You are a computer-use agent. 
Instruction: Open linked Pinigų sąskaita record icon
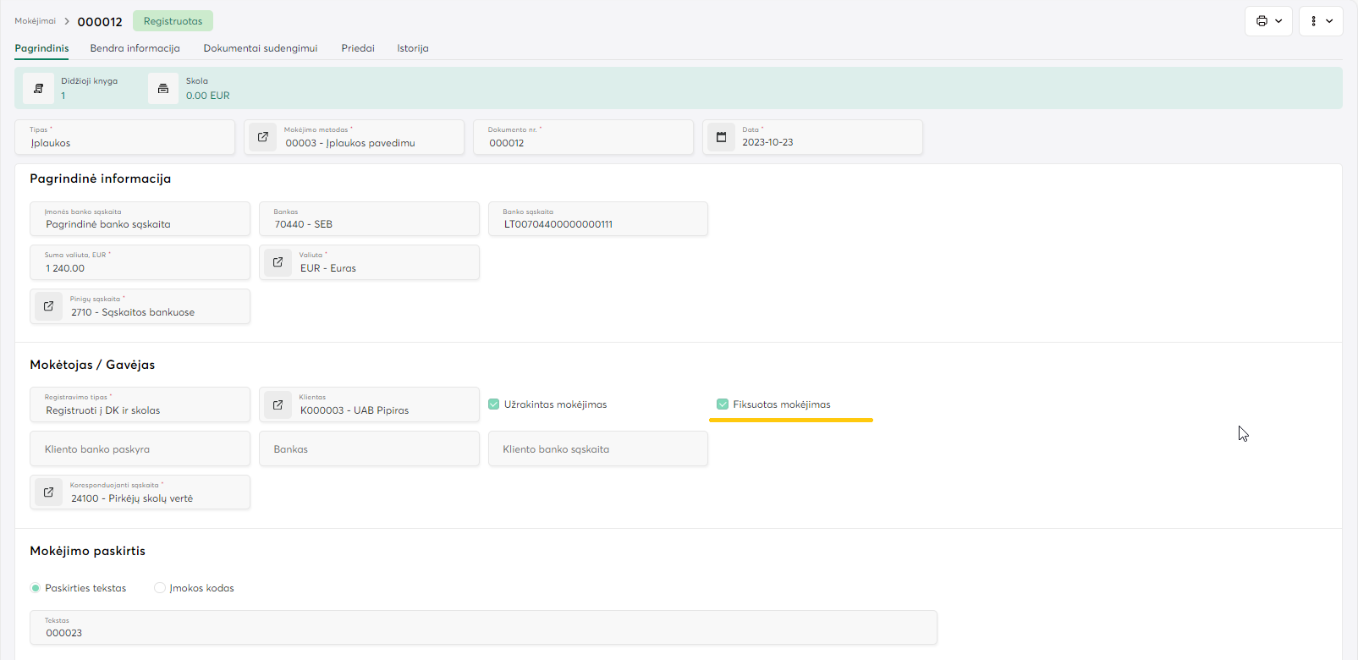tap(48, 306)
